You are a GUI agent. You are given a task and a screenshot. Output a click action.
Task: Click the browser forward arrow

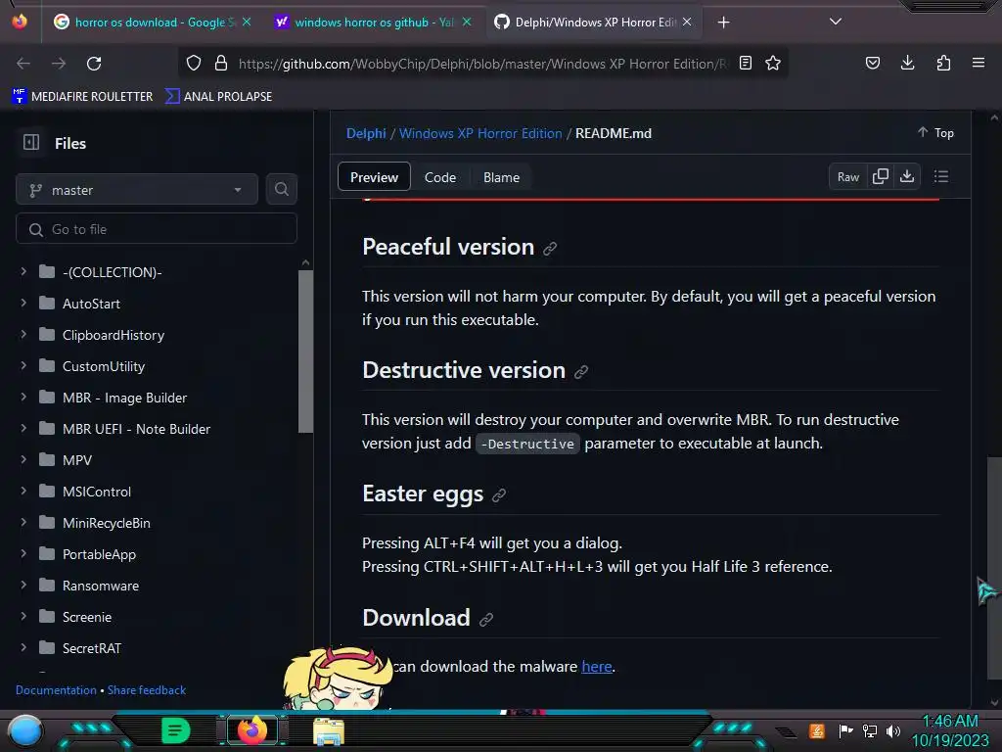(59, 64)
